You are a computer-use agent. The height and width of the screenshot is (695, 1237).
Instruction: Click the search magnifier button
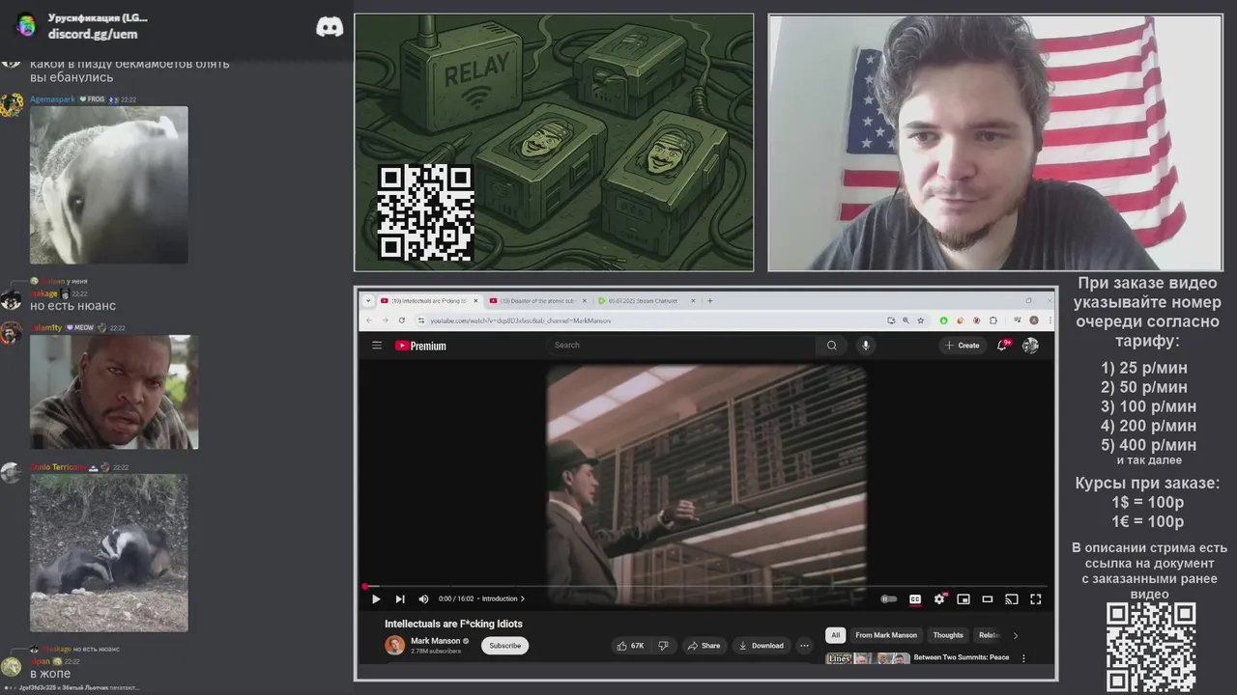click(831, 345)
